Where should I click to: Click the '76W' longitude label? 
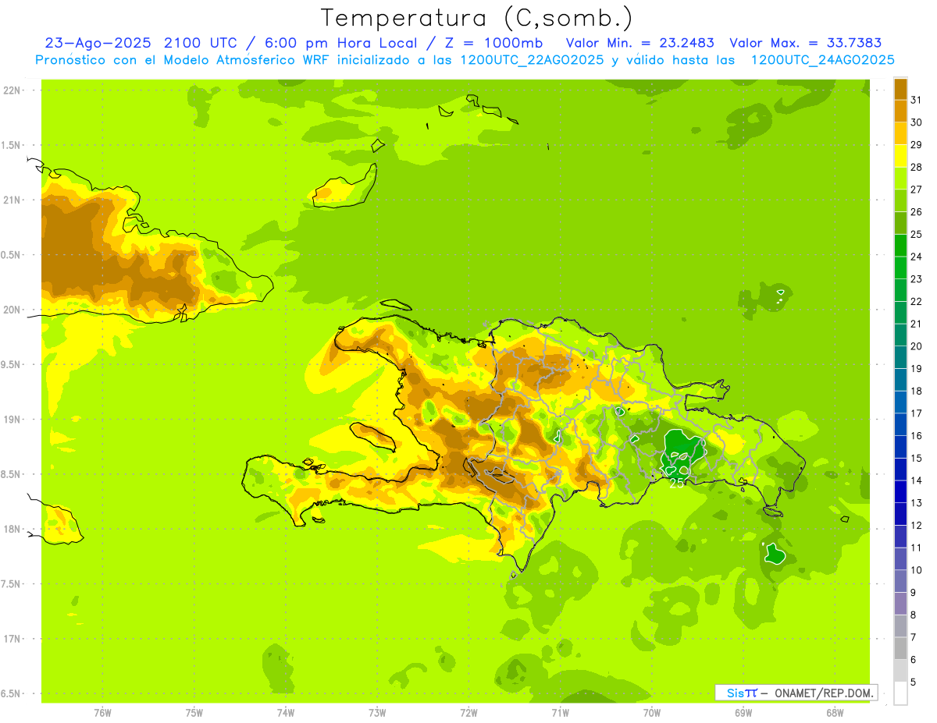pyautogui.click(x=102, y=713)
